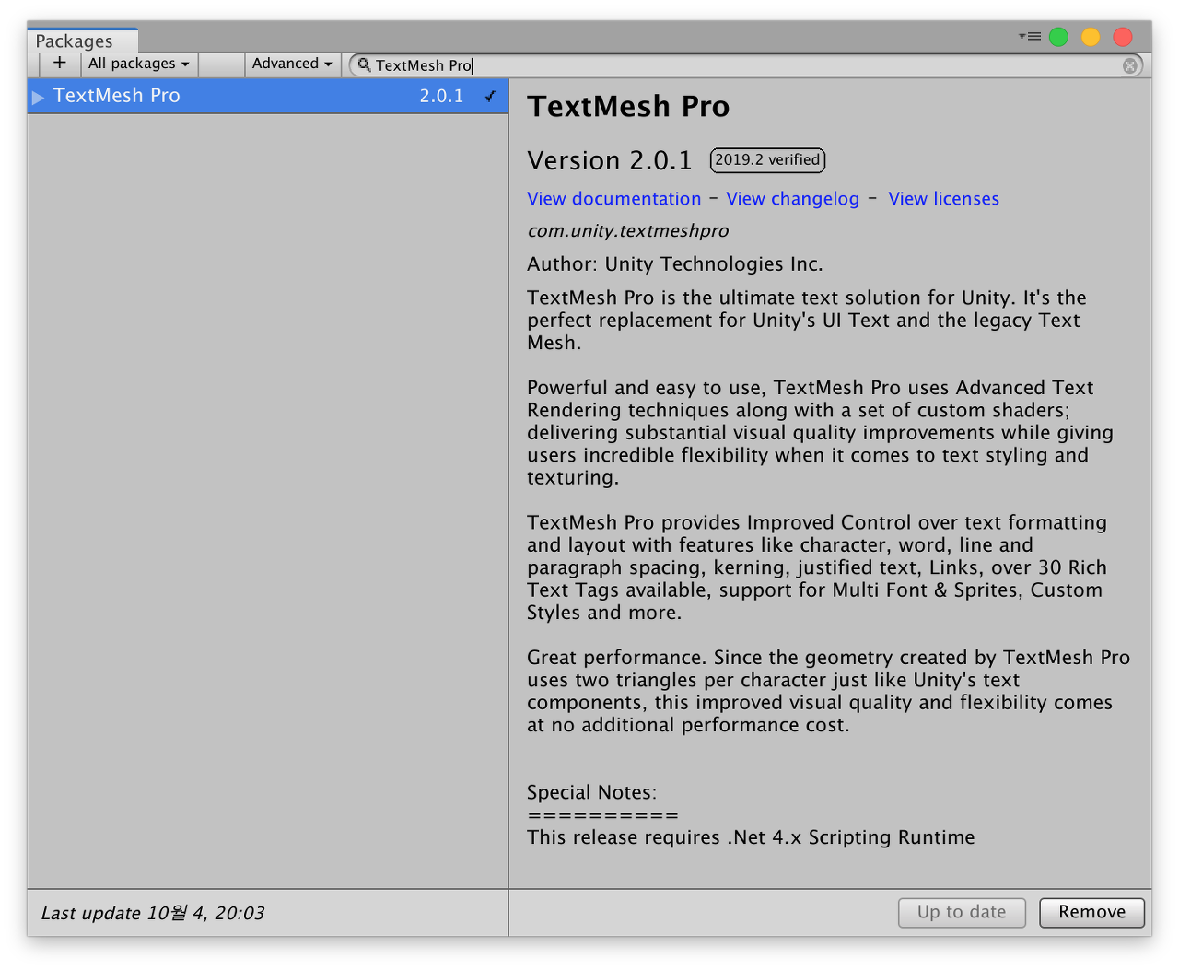Click the magnifier icon in the search box
Image resolution: width=1179 pixels, height=970 pixels.
pyautogui.click(x=364, y=64)
